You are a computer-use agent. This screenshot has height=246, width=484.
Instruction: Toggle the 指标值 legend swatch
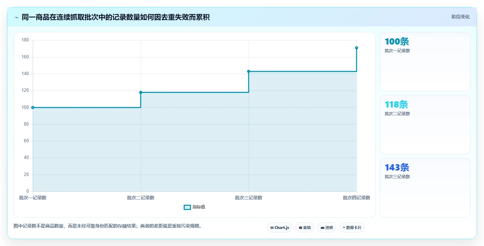tap(187, 207)
